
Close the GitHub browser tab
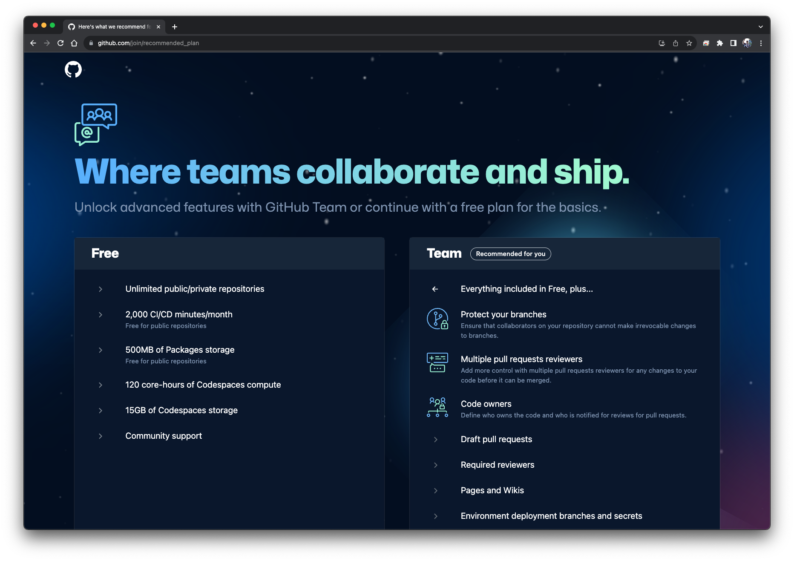(158, 27)
